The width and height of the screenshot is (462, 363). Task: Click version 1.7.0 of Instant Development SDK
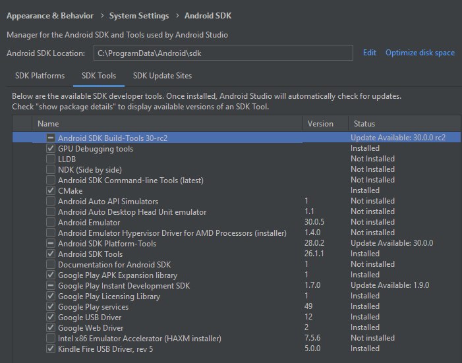point(312,285)
